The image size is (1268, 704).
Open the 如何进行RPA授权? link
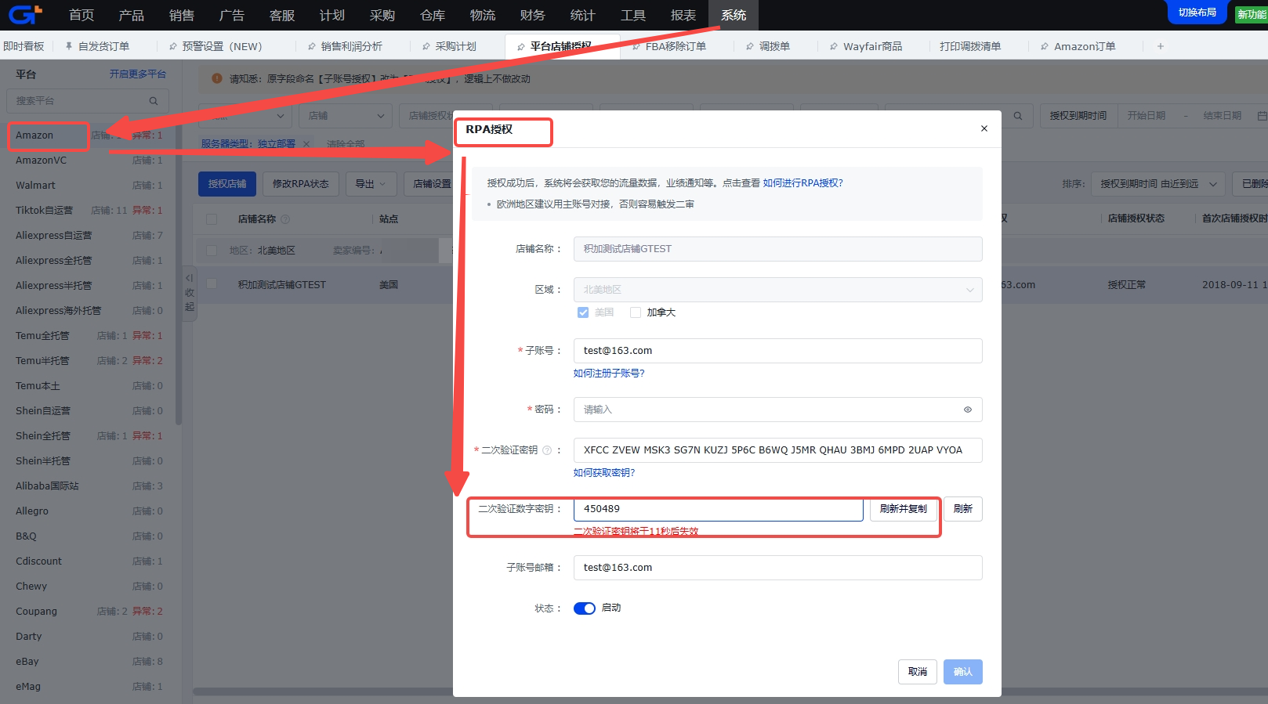click(803, 183)
